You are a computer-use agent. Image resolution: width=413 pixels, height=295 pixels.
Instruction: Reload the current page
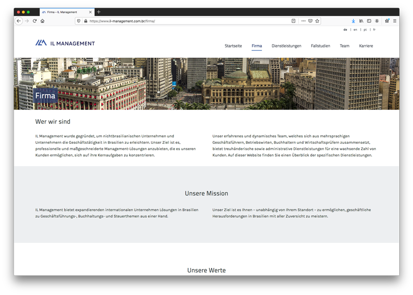34,21
